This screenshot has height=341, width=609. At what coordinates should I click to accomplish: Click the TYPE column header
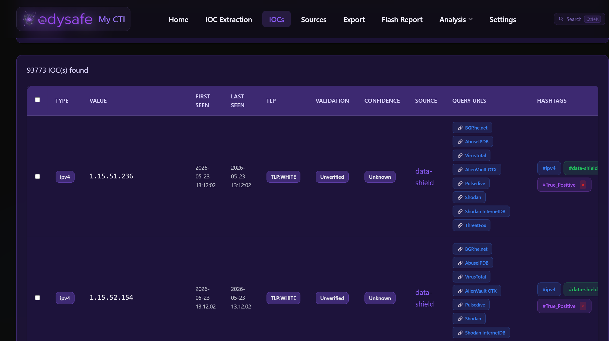(62, 101)
